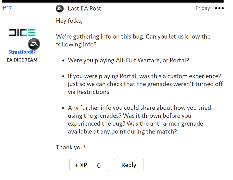Click the DICE logo avatar
Image resolution: width=233 pixels, height=180 pixels.
pyautogui.click(x=22, y=33)
